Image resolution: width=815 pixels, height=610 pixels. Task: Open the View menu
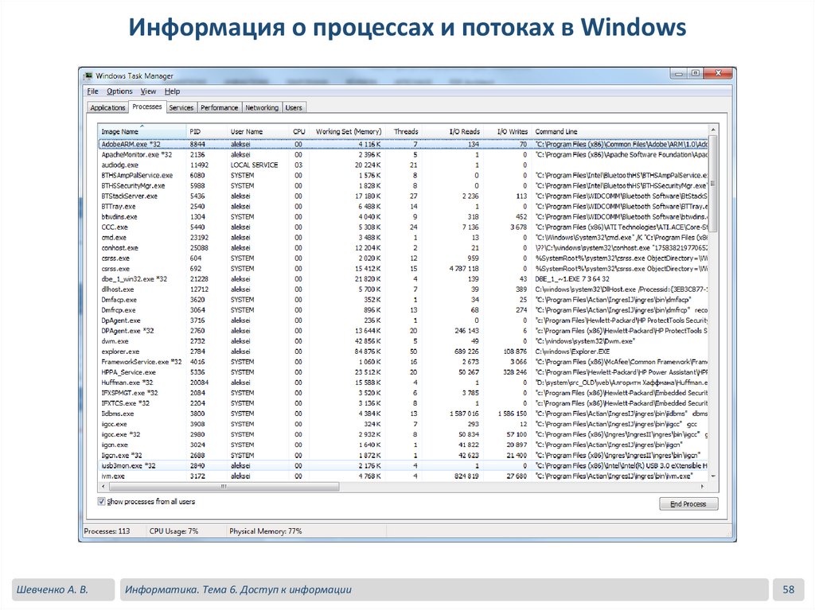[x=148, y=91]
